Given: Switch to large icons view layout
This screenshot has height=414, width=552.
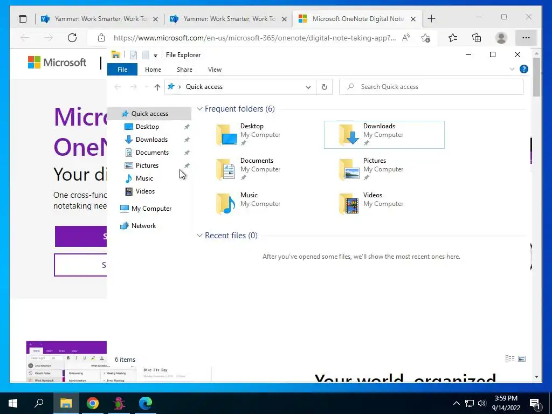Looking at the screenshot, I should [x=522, y=358].
